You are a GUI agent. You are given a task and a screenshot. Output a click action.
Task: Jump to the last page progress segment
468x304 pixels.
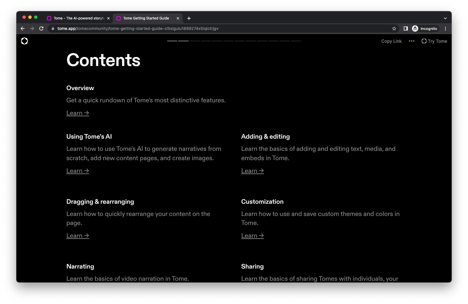296,41
